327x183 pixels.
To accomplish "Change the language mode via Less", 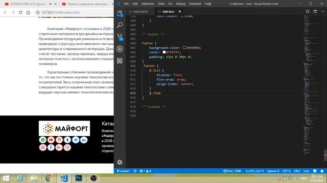I will [307, 171].
